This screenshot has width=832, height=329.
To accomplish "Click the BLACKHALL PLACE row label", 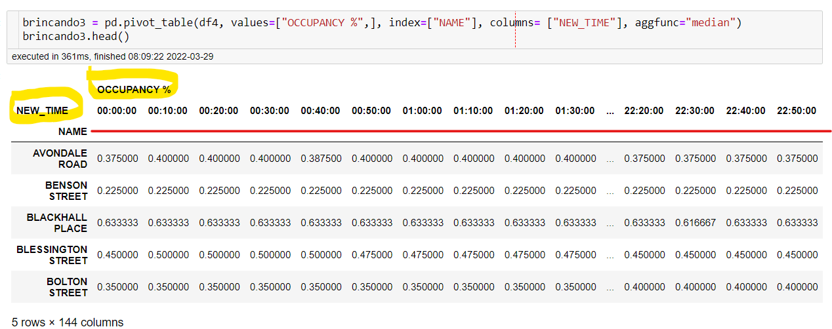I will tap(57, 223).
